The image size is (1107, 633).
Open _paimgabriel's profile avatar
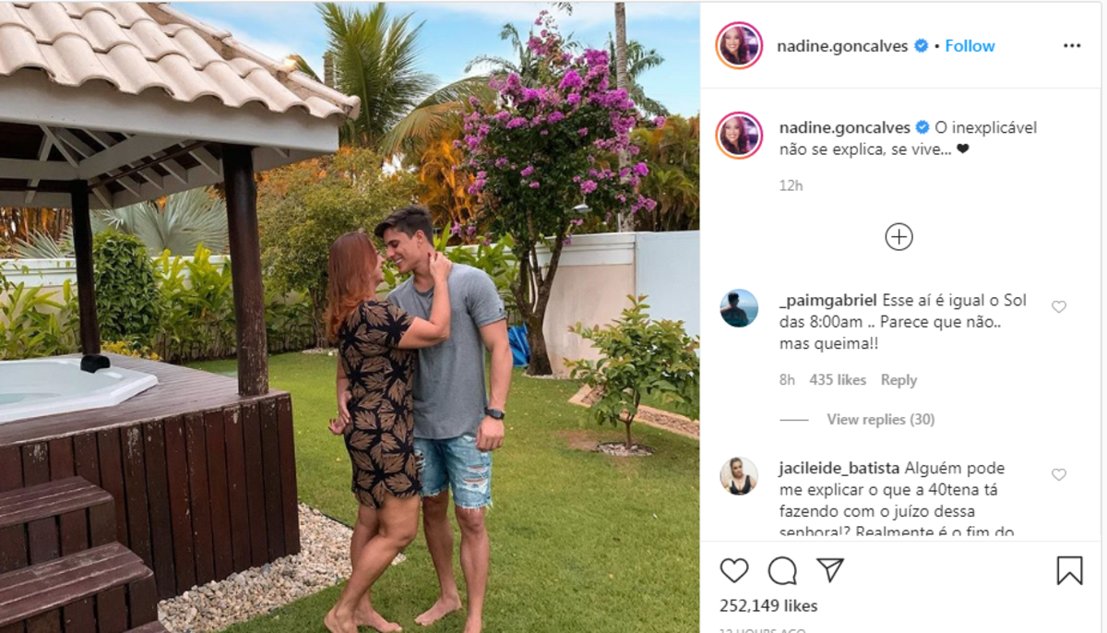point(739,308)
